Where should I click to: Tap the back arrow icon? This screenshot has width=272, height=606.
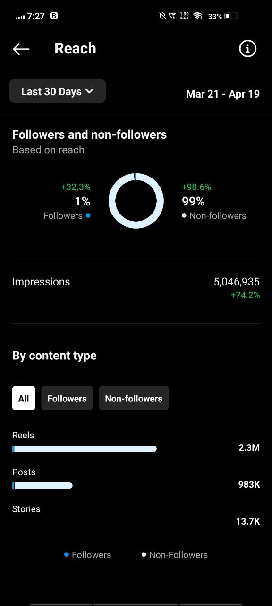click(21, 49)
